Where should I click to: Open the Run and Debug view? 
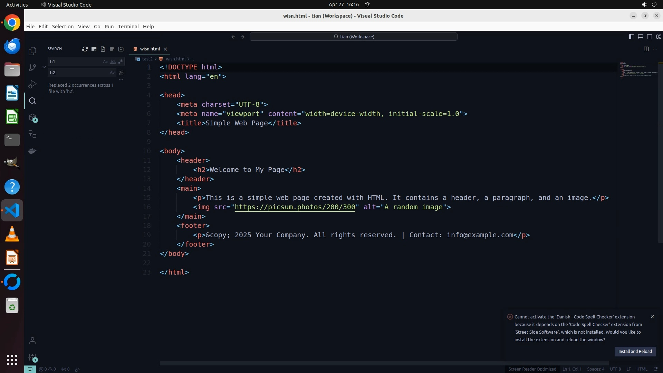point(32,84)
